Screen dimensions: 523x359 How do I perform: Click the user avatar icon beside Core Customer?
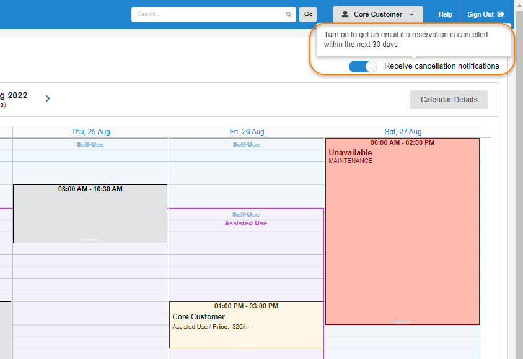345,14
